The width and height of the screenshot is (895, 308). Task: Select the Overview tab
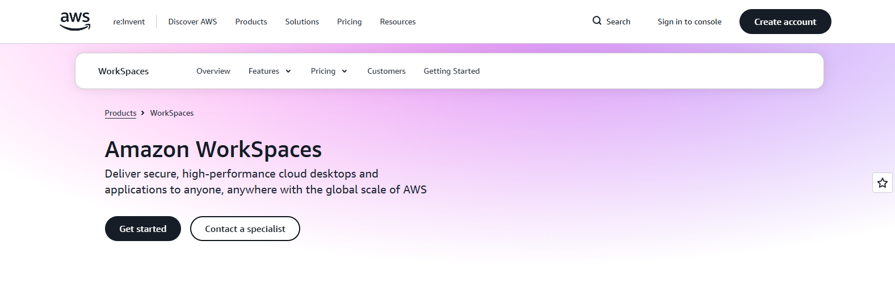(213, 71)
